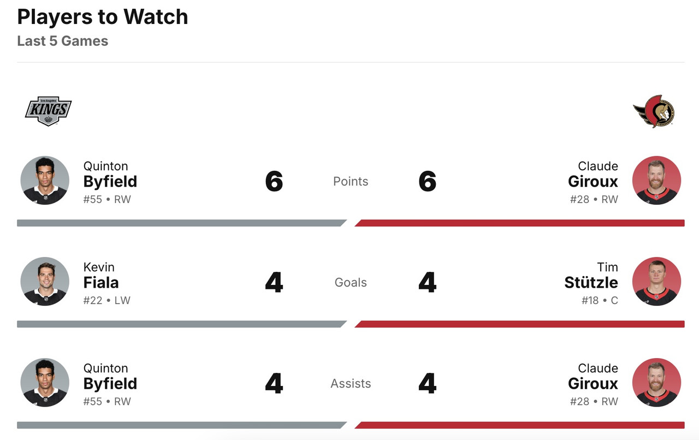Viewport: 699px width, 440px height.
Task: Click the gray Kings Points bar
Action: coord(180,223)
